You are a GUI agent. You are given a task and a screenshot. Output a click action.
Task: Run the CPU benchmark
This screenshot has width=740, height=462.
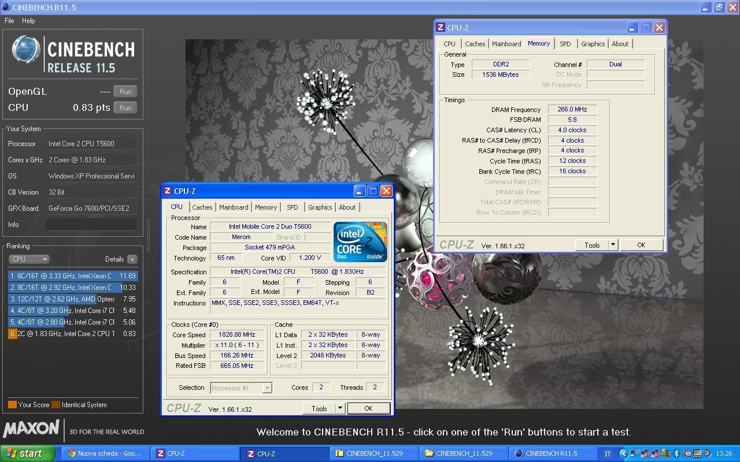125,107
